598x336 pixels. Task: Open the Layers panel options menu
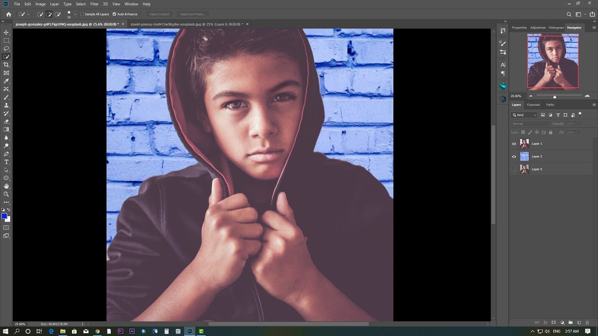tap(594, 105)
